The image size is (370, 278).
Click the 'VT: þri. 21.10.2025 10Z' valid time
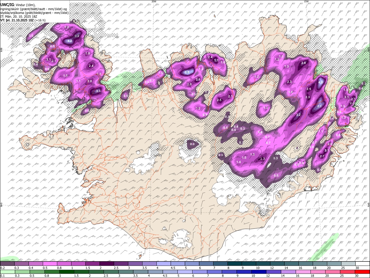(17, 20)
